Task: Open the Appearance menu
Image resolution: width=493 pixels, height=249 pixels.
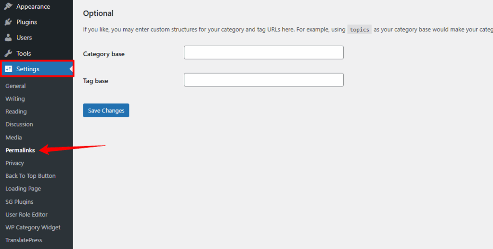Action: click(33, 7)
